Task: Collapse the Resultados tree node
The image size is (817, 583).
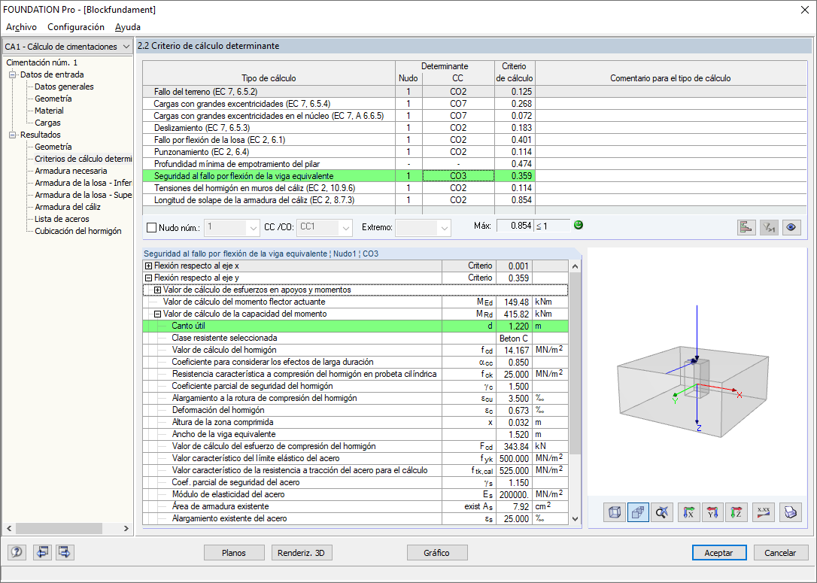Action: pyautogui.click(x=13, y=135)
